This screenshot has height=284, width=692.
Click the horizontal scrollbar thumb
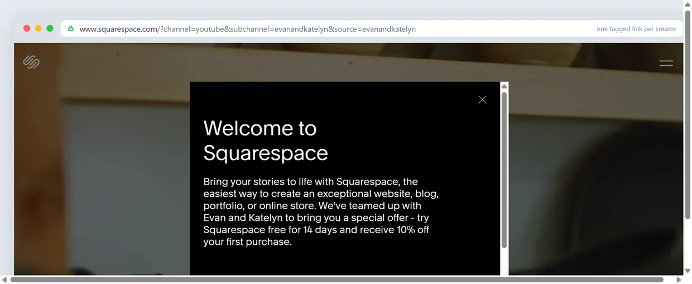[x=337, y=280]
